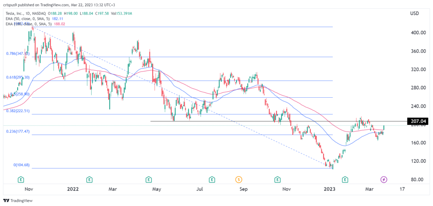Click the EMA 100 value 188.02
The image size is (433, 206).
(x=58, y=24)
